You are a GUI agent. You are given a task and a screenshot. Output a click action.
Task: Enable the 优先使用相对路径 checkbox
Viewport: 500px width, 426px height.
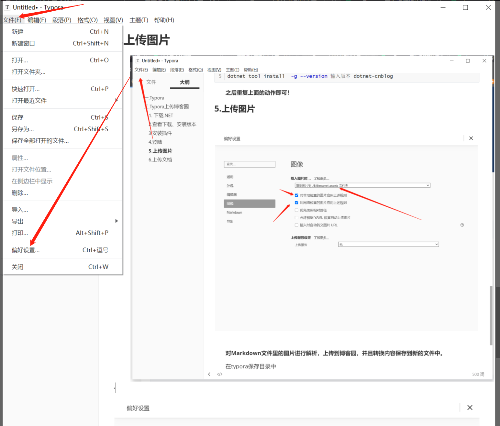(x=296, y=210)
